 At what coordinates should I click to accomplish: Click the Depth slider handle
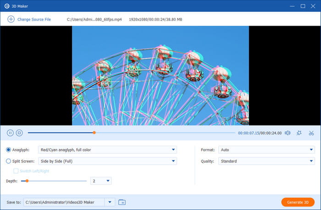coord(27,181)
